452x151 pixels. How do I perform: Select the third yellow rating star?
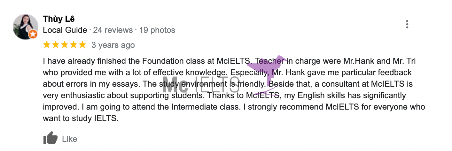[x=65, y=45]
